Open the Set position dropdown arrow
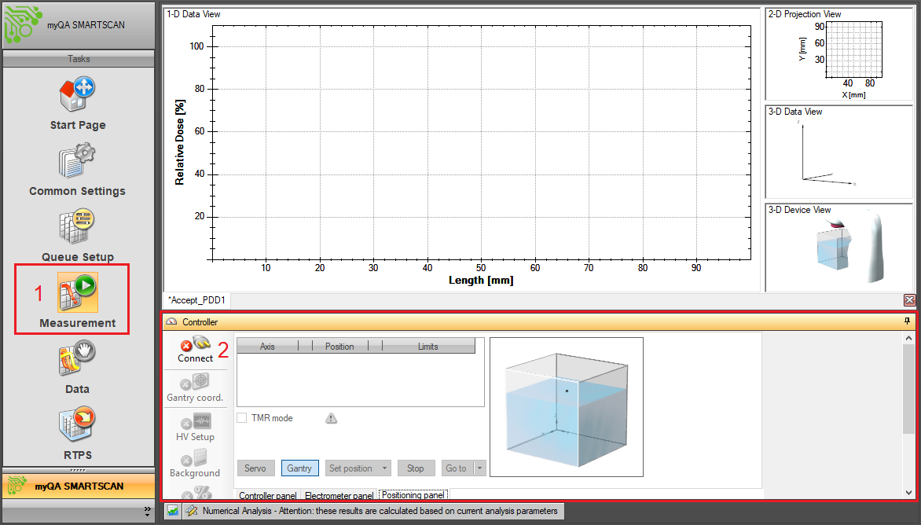 pos(385,468)
